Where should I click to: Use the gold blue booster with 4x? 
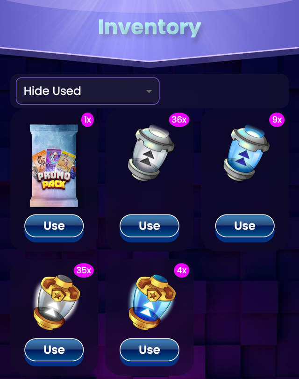pyautogui.click(x=149, y=350)
